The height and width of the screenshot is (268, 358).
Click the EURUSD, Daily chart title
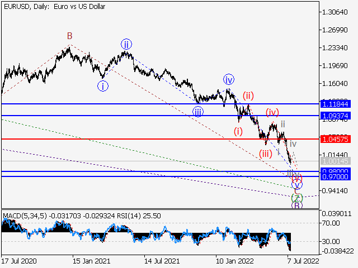(55, 7)
